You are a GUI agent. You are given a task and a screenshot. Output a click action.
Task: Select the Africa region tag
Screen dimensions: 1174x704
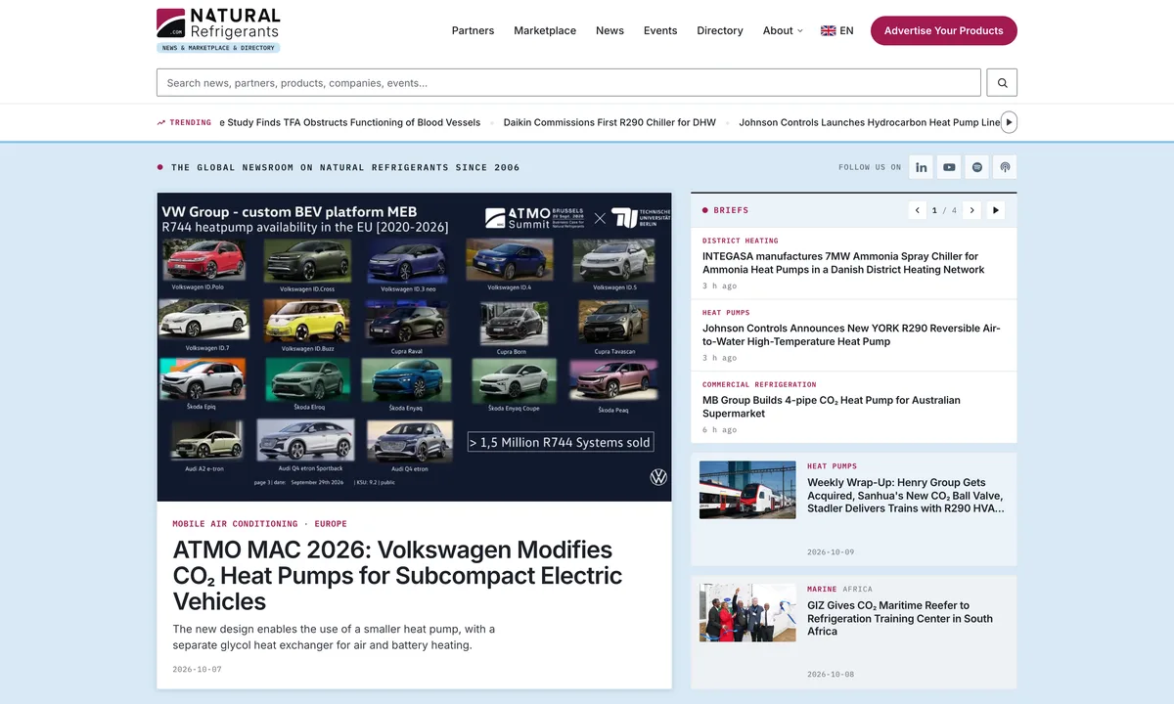858,590
